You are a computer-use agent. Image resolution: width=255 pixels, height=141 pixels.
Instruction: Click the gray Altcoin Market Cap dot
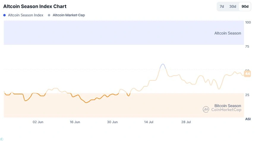pos(49,15)
